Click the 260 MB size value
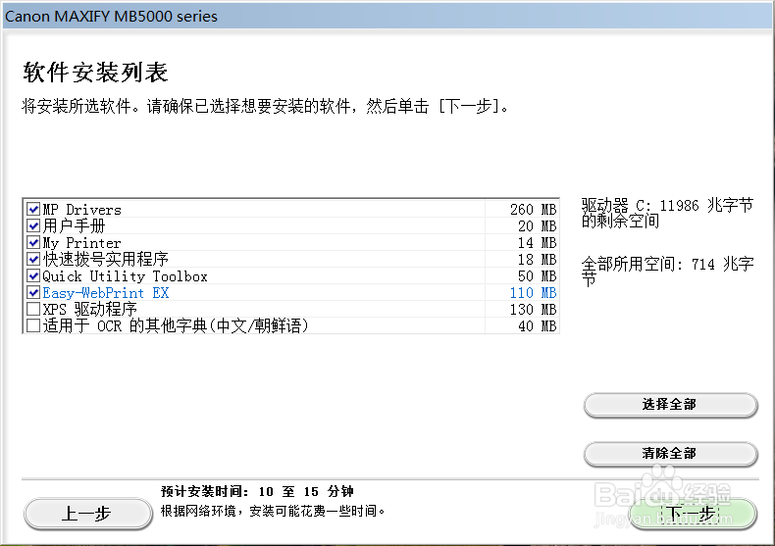 click(x=534, y=210)
